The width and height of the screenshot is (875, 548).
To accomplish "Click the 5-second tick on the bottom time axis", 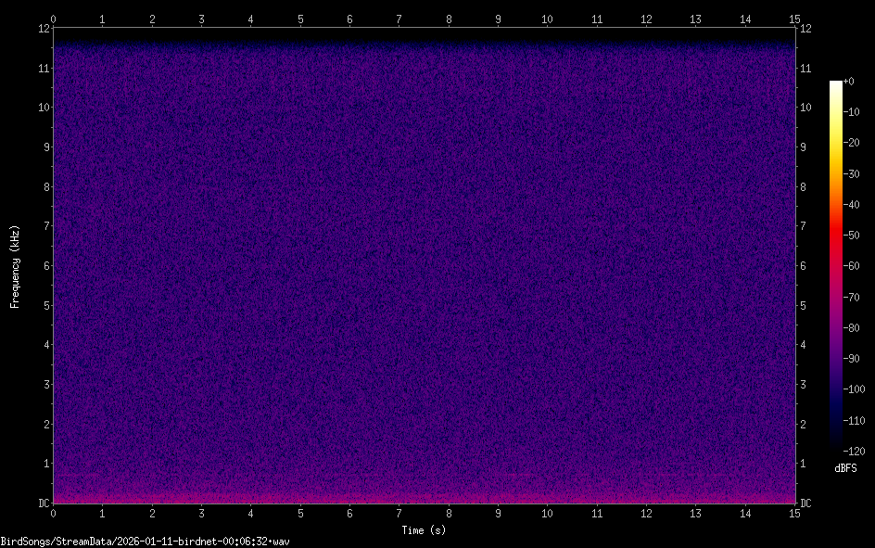I will coord(300,512).
